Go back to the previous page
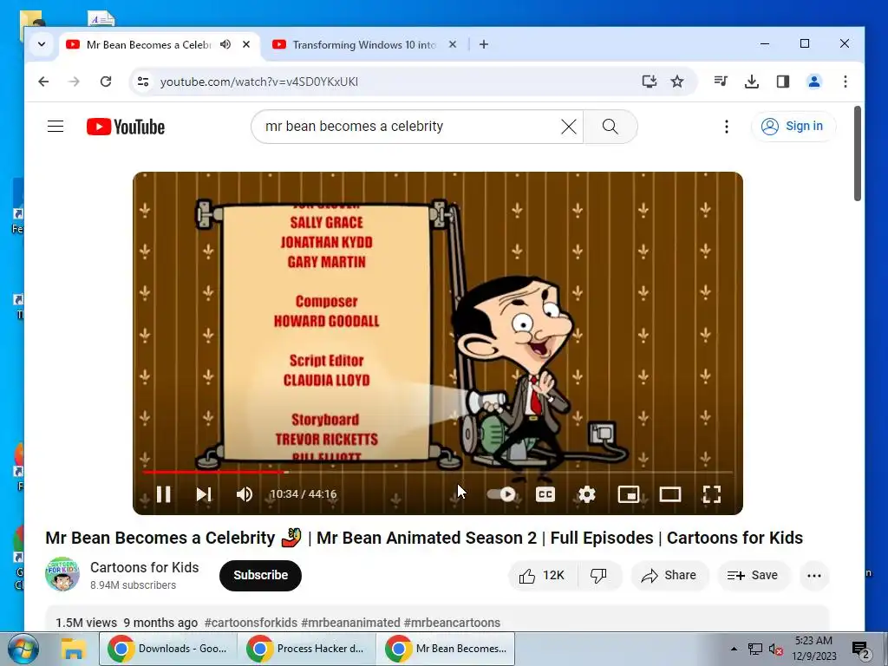This screenshot has height=666, width=888. point(43,82)
